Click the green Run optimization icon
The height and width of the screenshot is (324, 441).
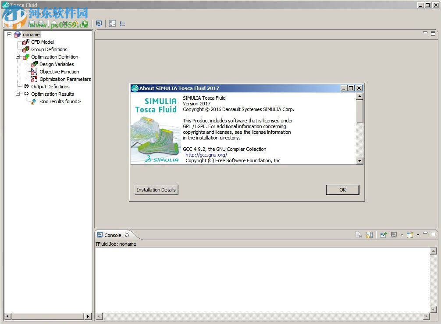(x=85, y=24)
